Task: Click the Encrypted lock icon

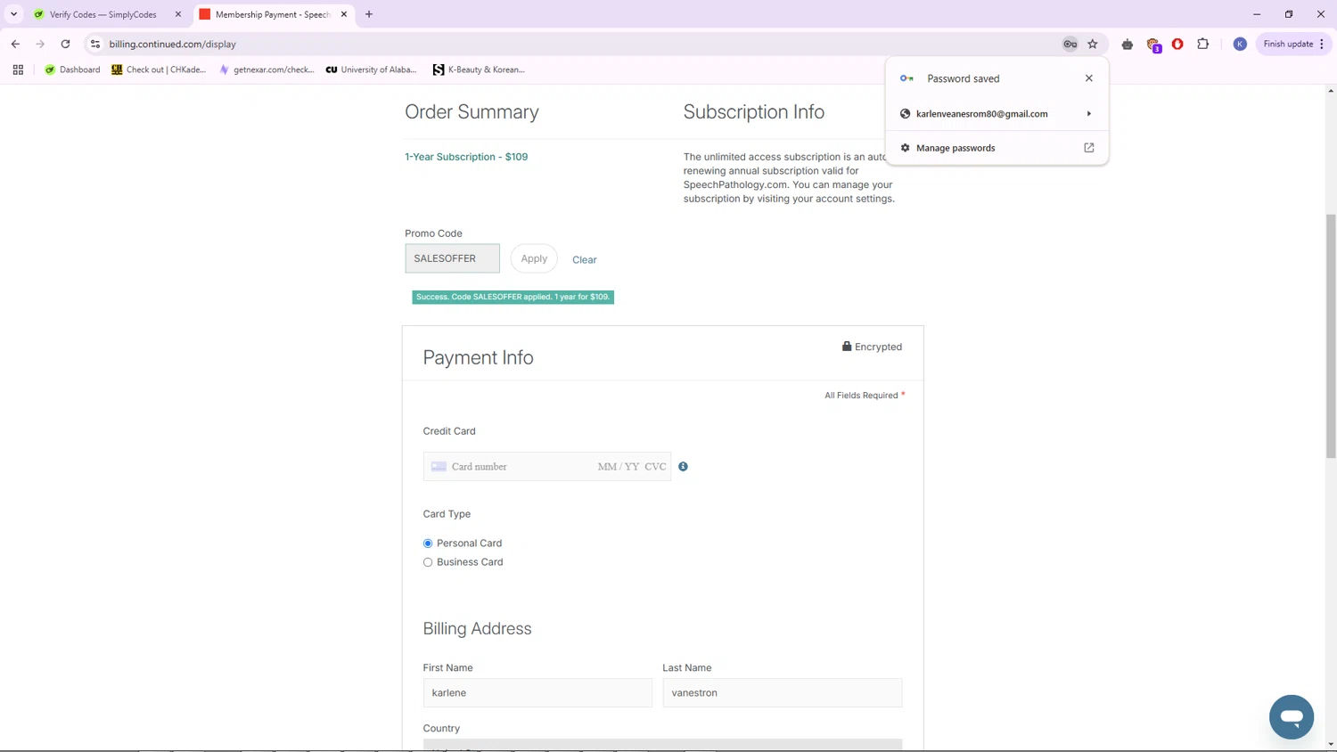Action: (x=847, y=347)
